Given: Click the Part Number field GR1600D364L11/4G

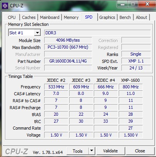Looking at the screenshot, I should [x=68, y=61].
